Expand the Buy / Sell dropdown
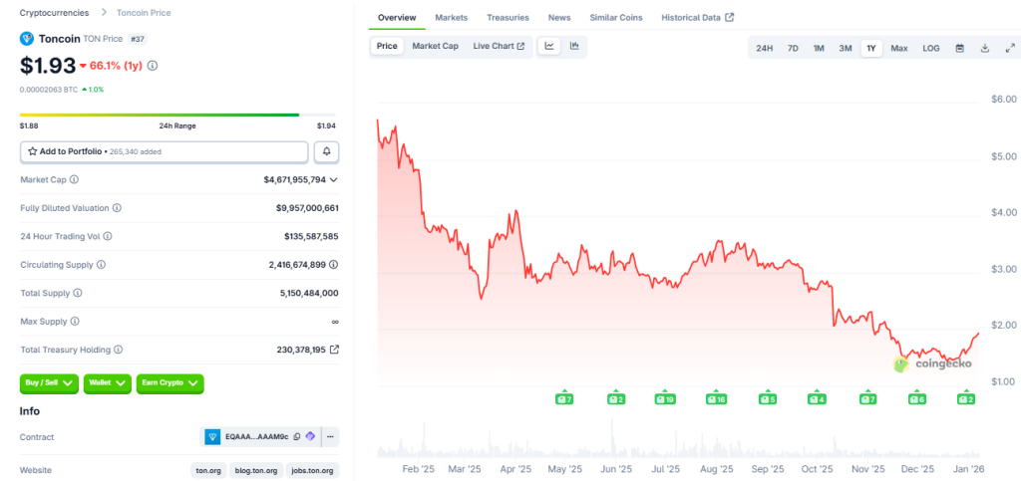This screenshot has height=481, width=1021. tap(49, 382)
